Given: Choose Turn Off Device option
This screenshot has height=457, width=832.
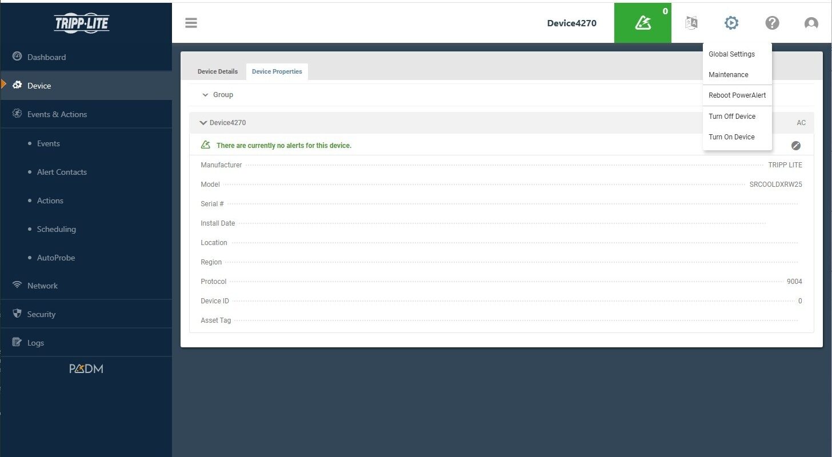Looking at the screenshot, I should pyautogui.click(x=731, y=117).
